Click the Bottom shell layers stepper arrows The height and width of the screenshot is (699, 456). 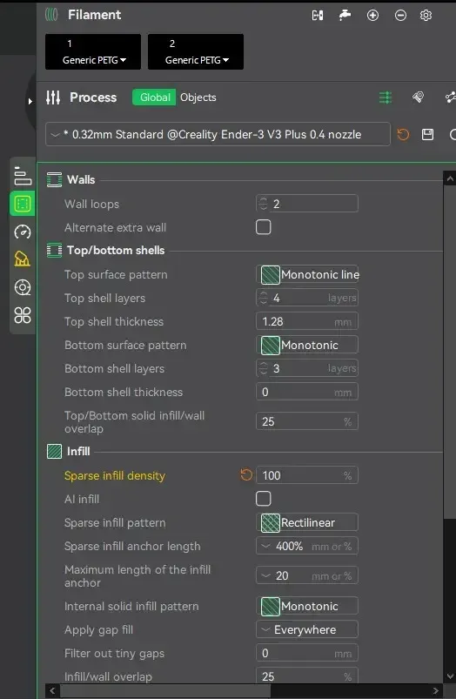264,368
